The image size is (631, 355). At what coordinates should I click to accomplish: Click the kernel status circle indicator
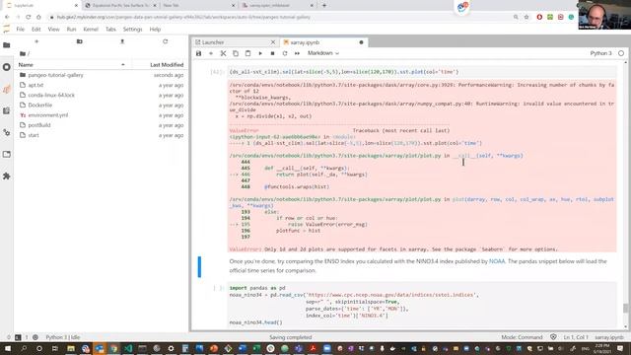click(621, 53)
